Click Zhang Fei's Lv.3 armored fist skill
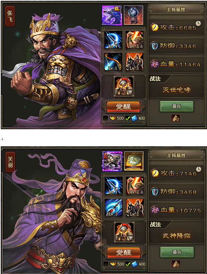Viewport: 207px width, 274px height. pos(135,40)
